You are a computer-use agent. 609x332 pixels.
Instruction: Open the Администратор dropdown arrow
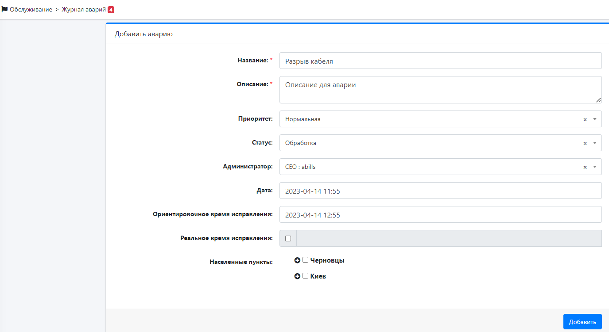tap(595, 167)
